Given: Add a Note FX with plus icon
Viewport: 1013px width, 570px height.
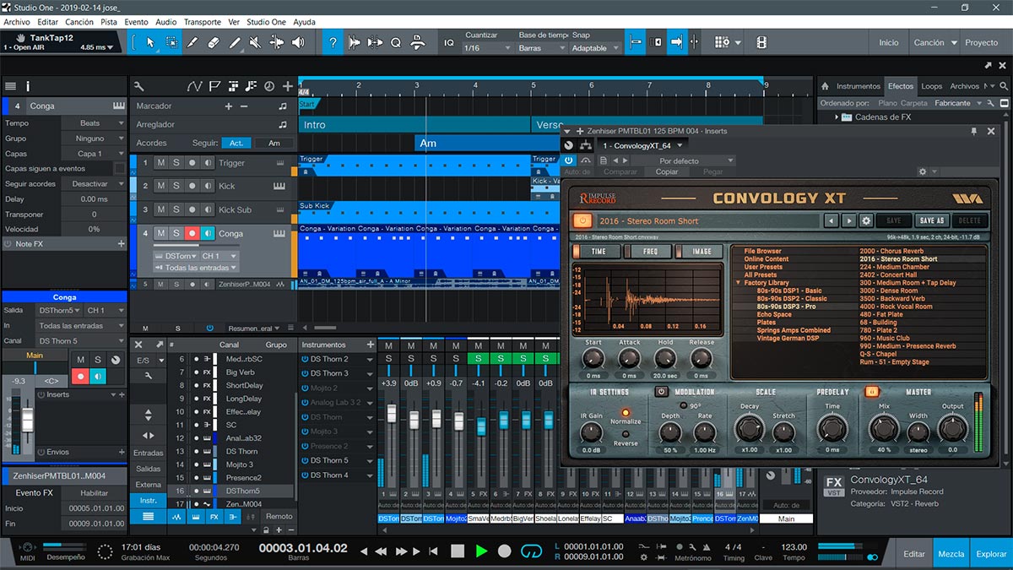Looking at the screenshot, I should [121, 244].
